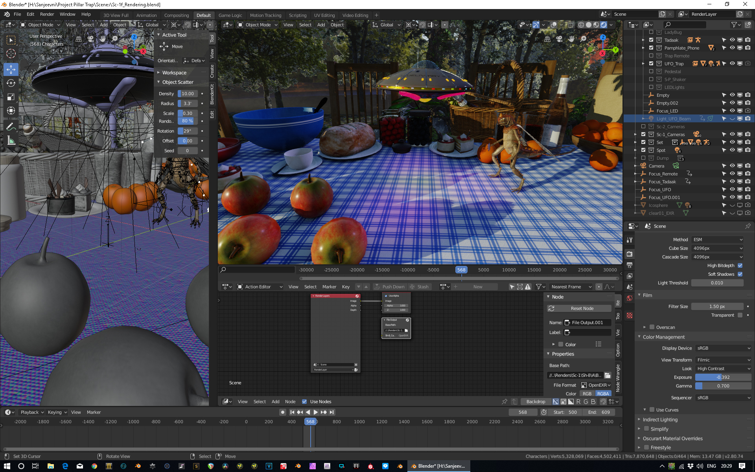Image resolution: width=755 pixels, height=472 pixels.
Task: Select the Annotate pencil tool
Action: (11, 127)
